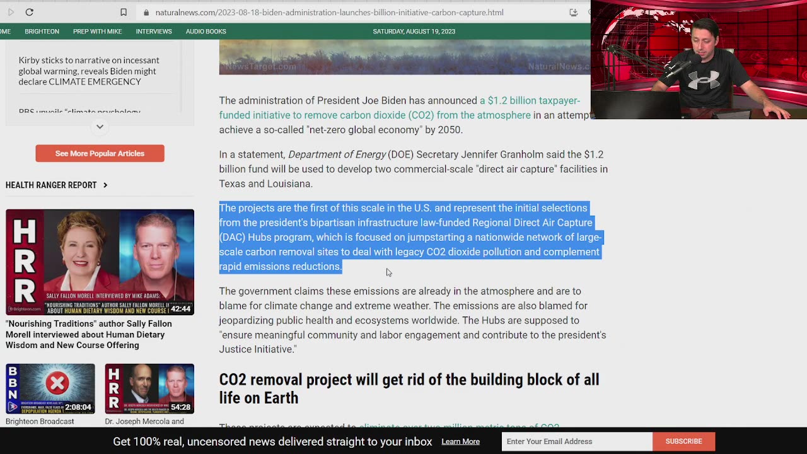Open the Dr. Joseph Mercola video thumbnail
Image resolution: width=807 pixels, height=454 pixels.
coord(149,388)
